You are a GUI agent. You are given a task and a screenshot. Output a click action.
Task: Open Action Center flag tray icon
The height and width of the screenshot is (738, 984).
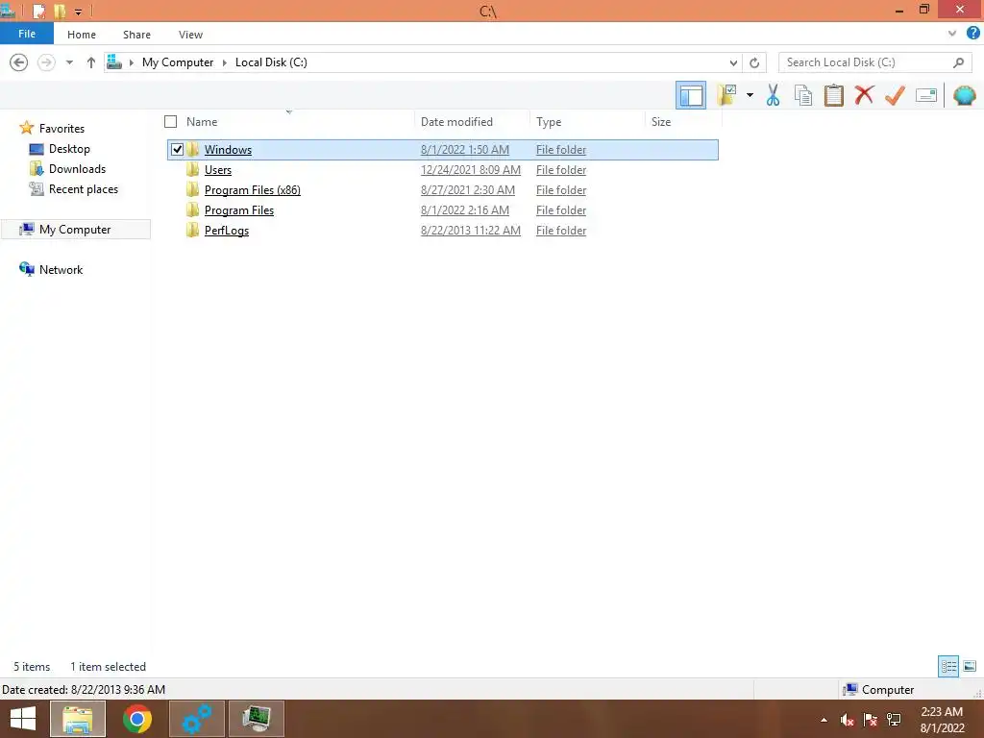click(x=870, y=720)
